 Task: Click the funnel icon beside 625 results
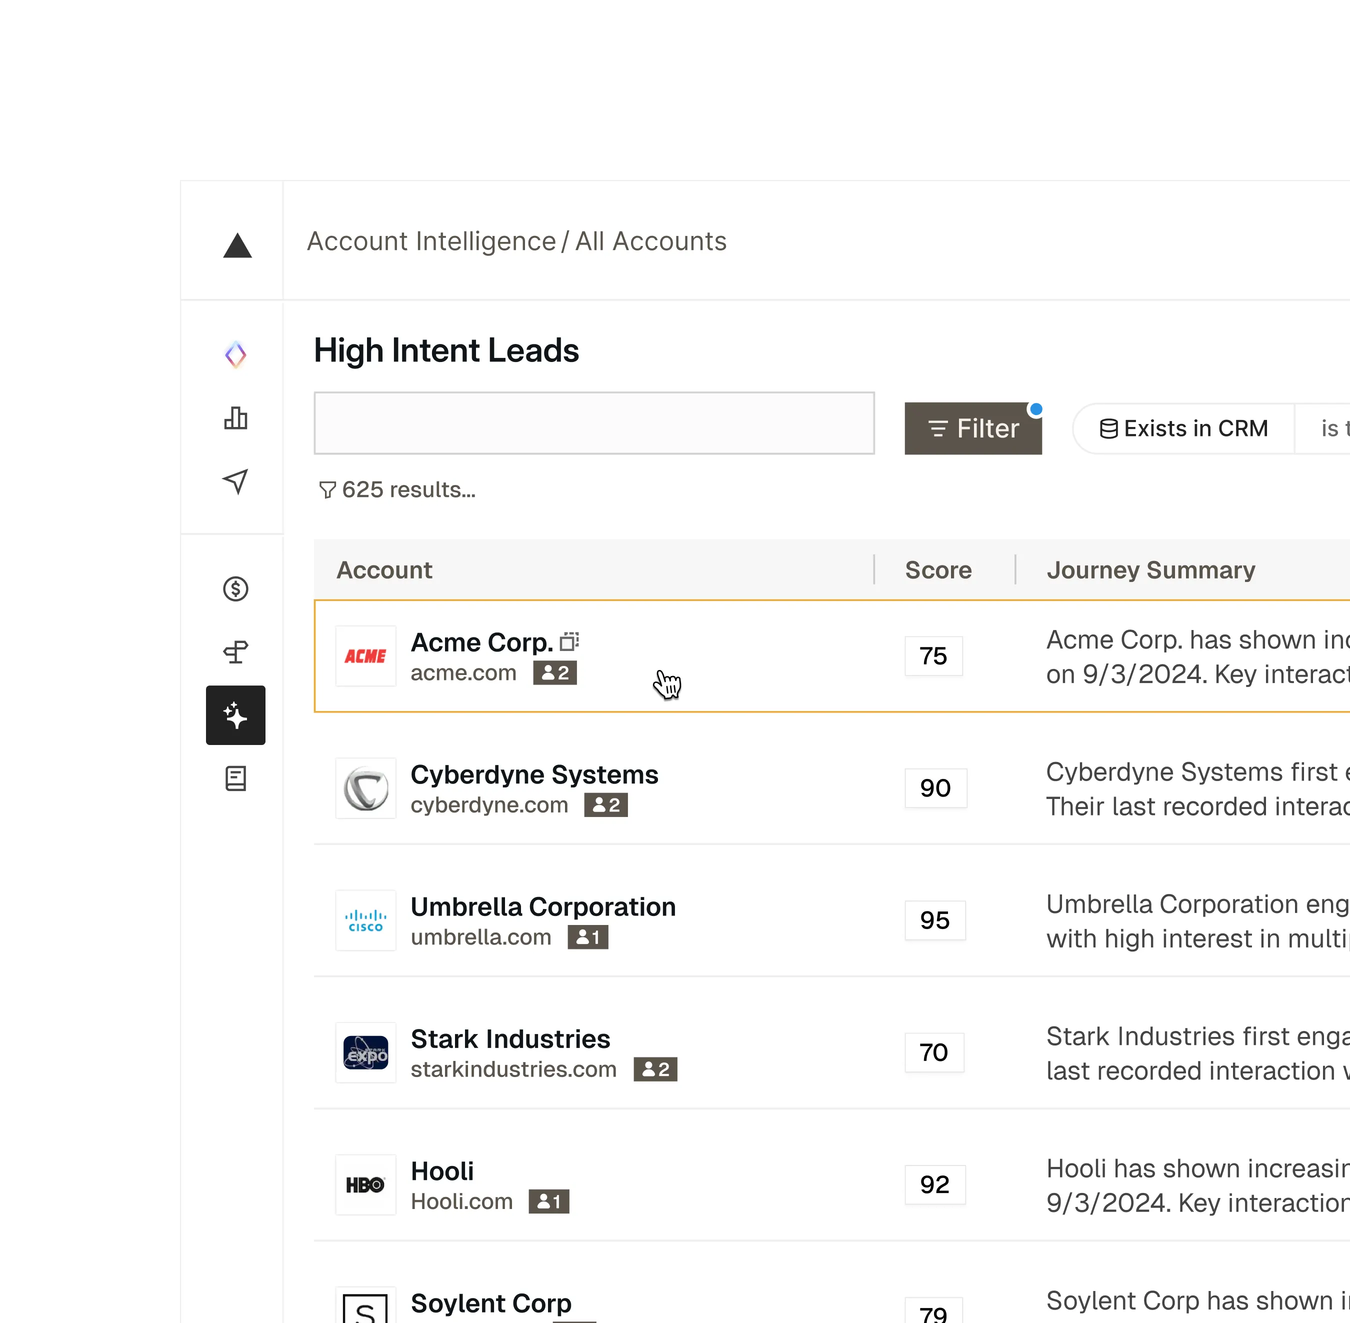click(327, 490)
